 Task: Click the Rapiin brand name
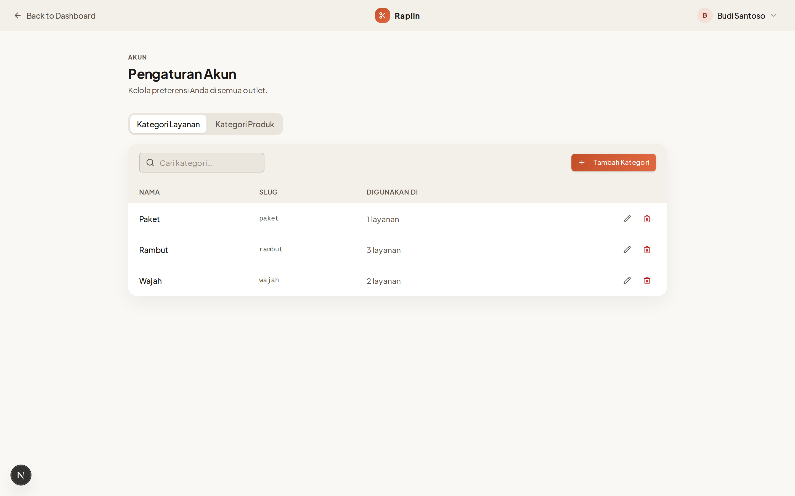tap(407, 16)
